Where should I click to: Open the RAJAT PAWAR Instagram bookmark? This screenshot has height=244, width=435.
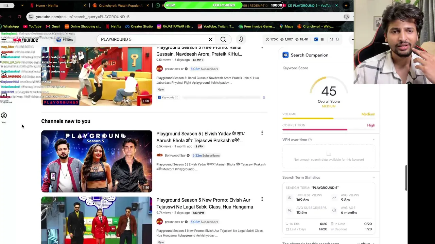coord(175,26)
